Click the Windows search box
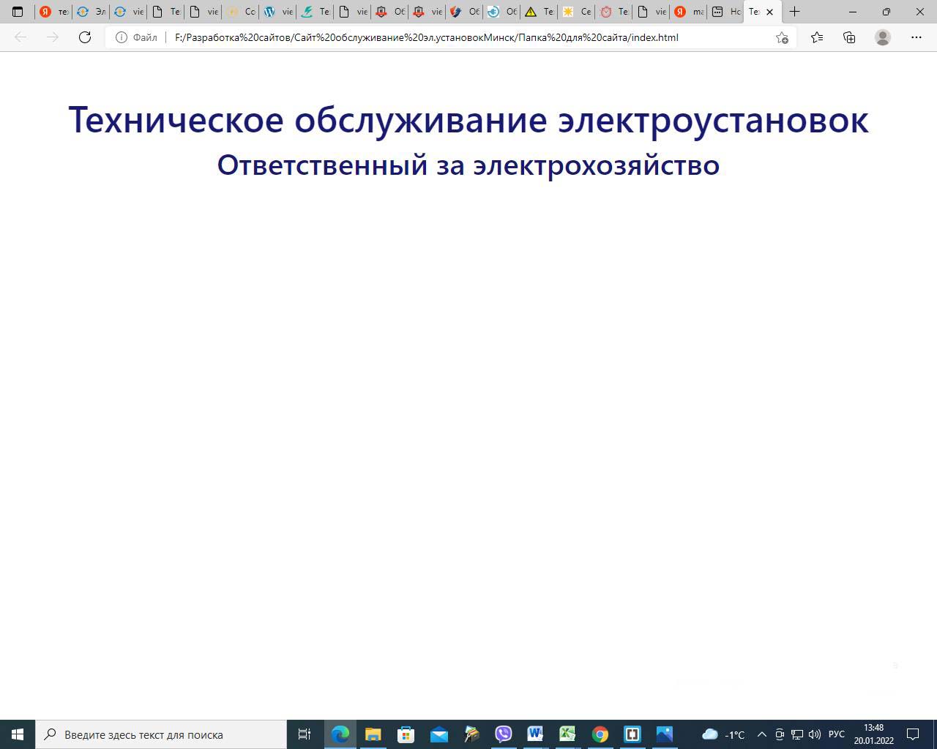Viewport: 937px width, 749px height. [x=161, y=734]
